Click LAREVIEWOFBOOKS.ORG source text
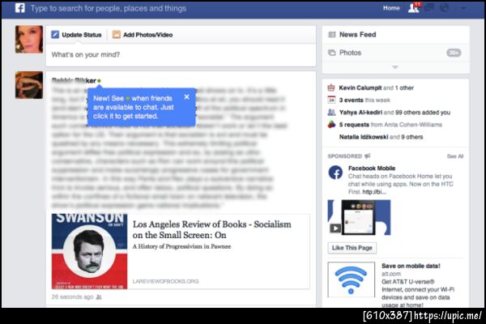The image size is (486, 324). tap(165, 281)
